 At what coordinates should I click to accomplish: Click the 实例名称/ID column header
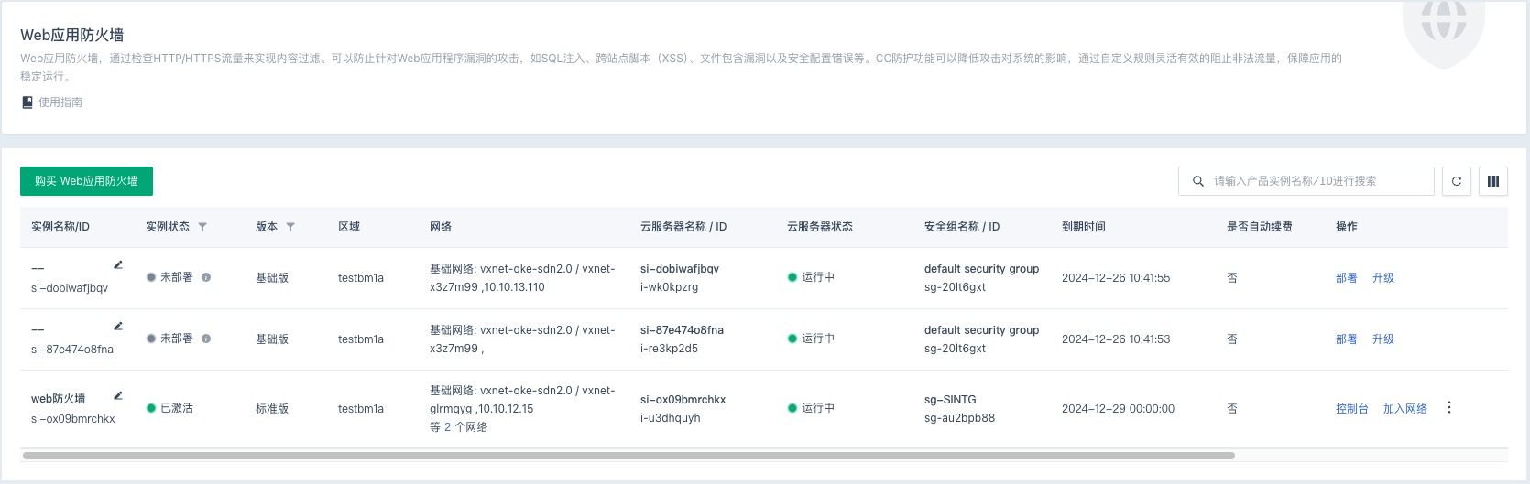[x=60, y=227]
